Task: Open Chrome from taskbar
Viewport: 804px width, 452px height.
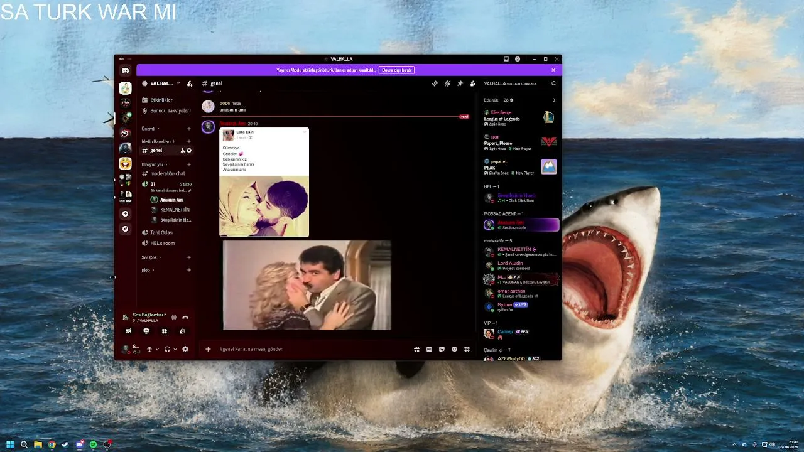Action: coord(52,444)
